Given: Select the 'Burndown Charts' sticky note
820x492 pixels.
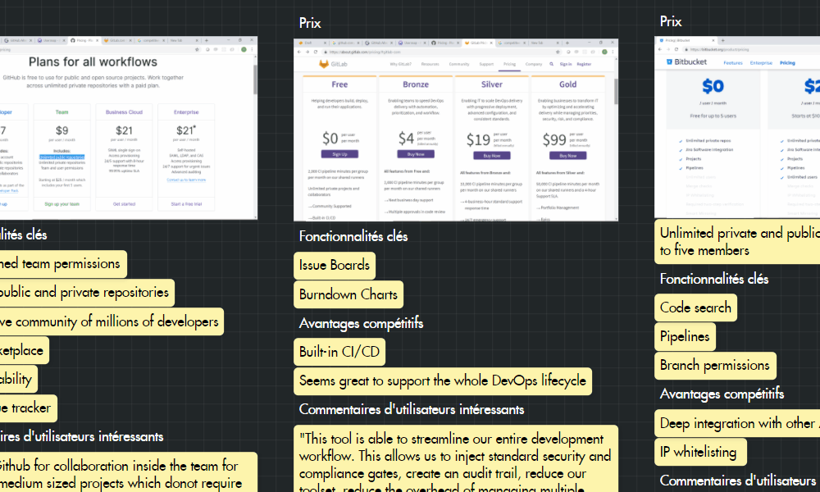Looking at the screenshot, I should pos(348,295).
